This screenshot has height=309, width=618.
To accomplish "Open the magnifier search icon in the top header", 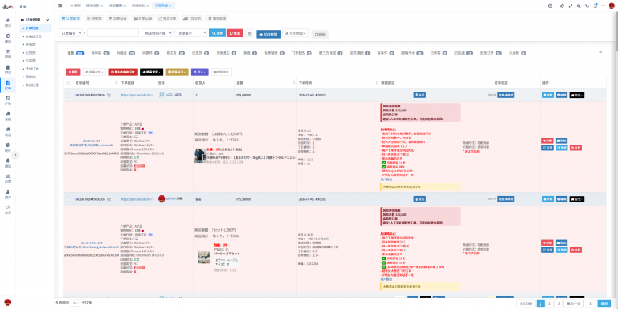I will click(578, 6).
